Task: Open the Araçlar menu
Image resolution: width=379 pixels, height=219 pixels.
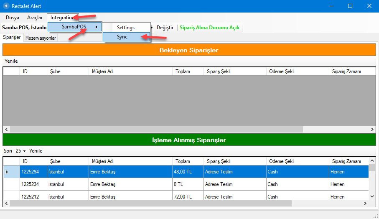Action: point(35,18)
